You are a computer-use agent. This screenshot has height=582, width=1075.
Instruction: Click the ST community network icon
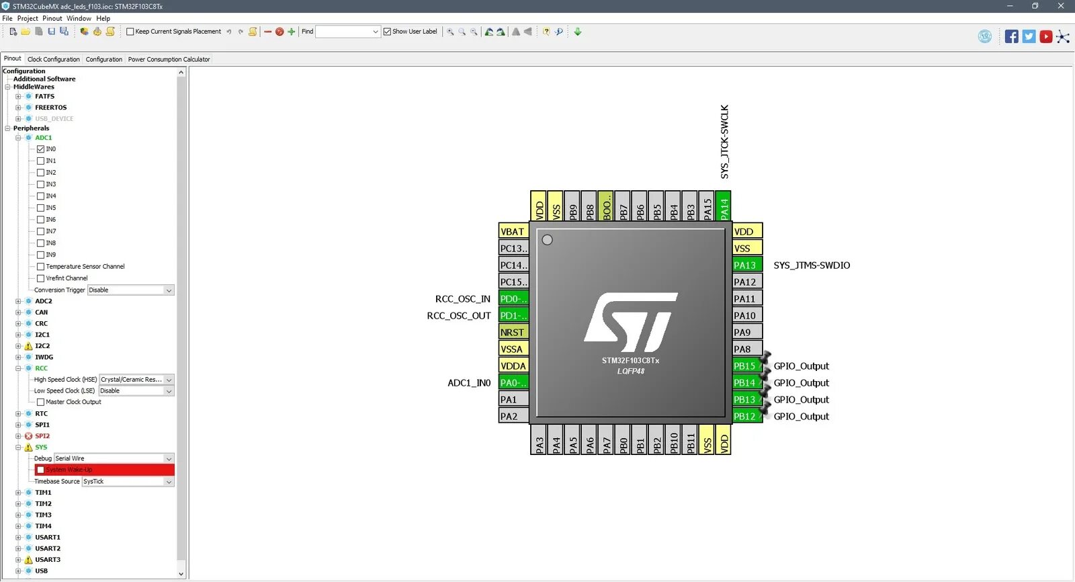(1063, 36)
